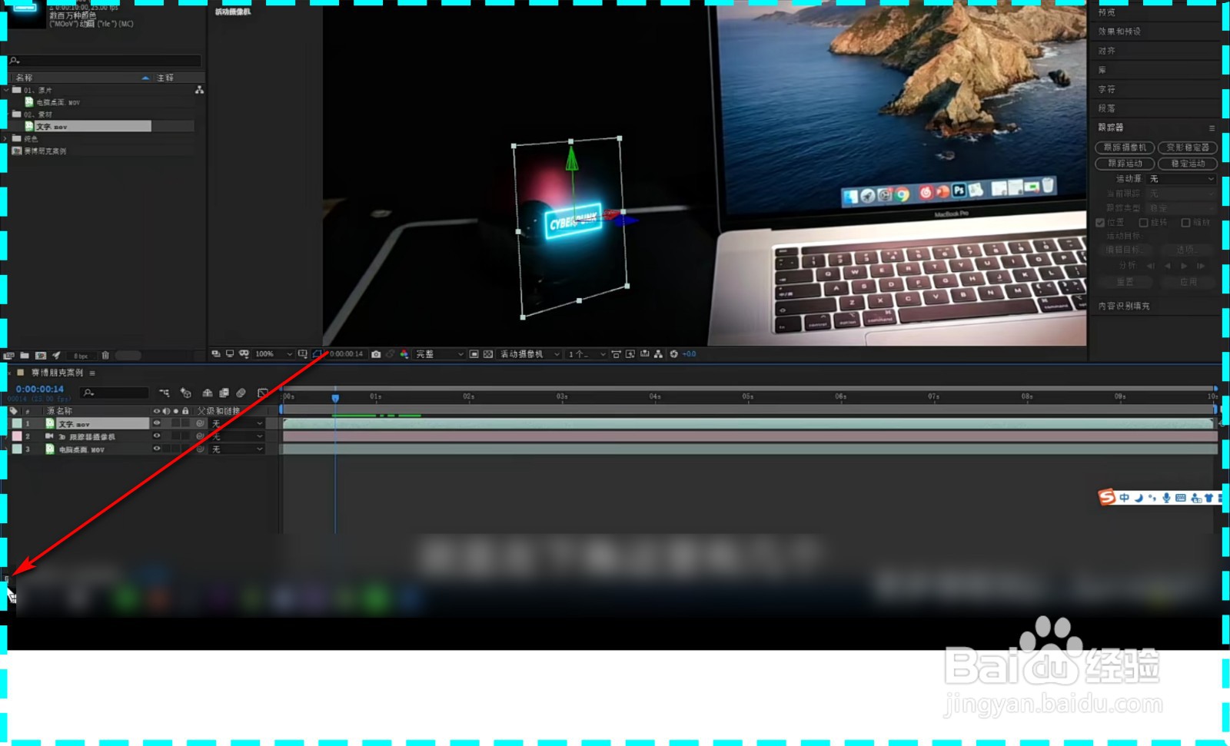
Task: Open the 内容识别填充 panel
Action: click(x=1124, y=306)
